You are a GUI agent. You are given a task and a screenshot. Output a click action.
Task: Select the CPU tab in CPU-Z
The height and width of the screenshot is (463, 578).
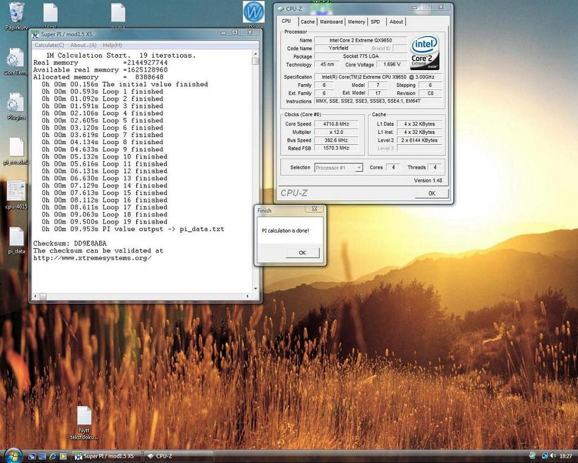[x=286, y=21]
